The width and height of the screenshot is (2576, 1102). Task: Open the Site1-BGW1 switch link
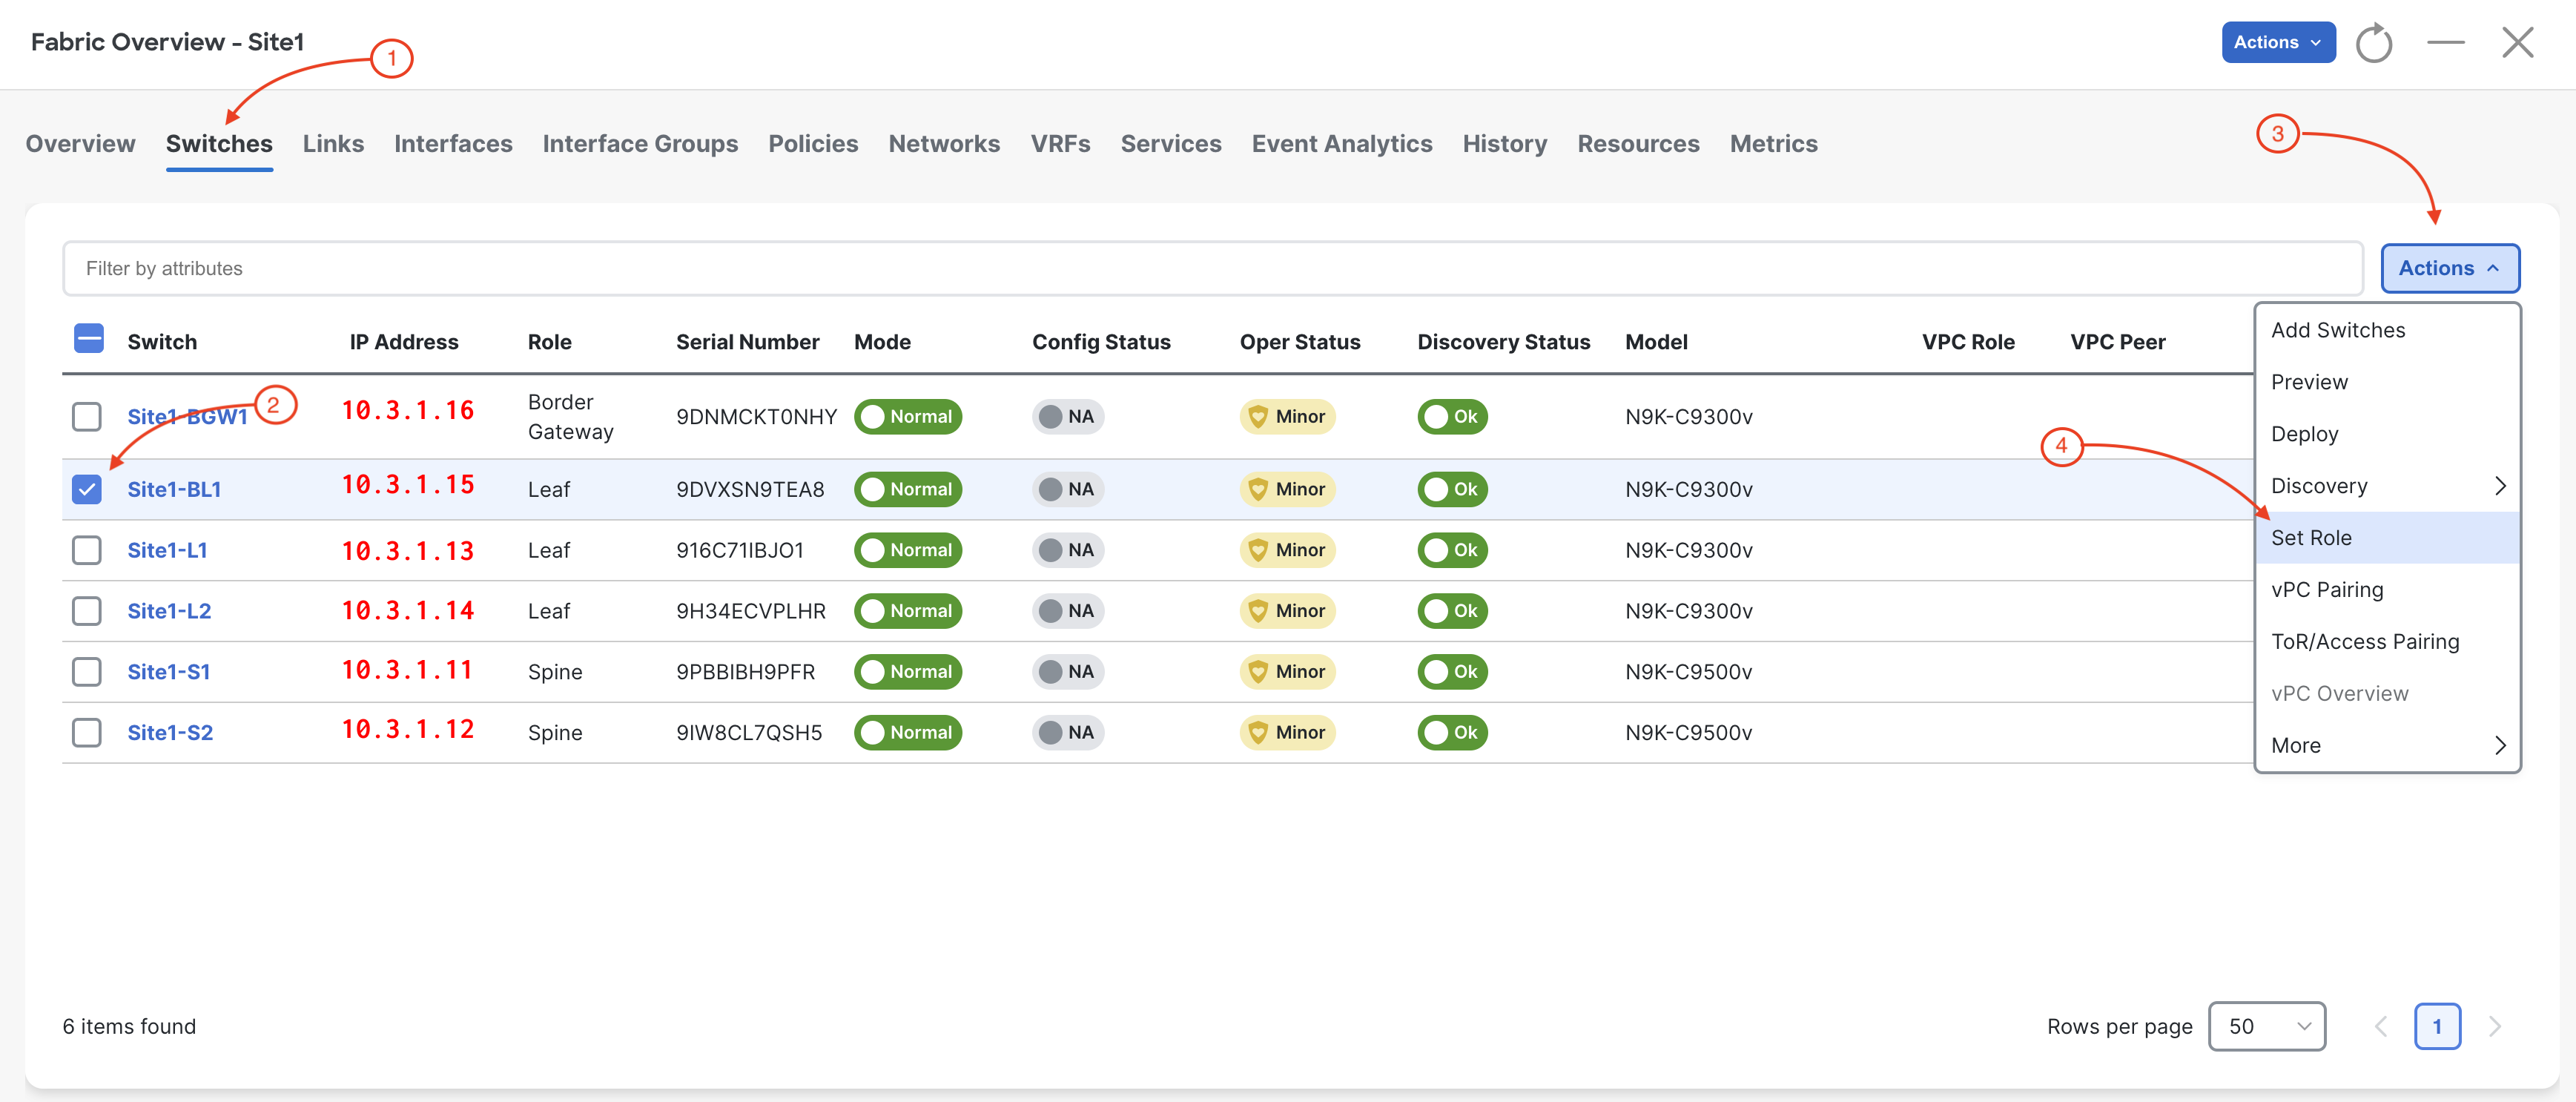[x=187, y=417]
